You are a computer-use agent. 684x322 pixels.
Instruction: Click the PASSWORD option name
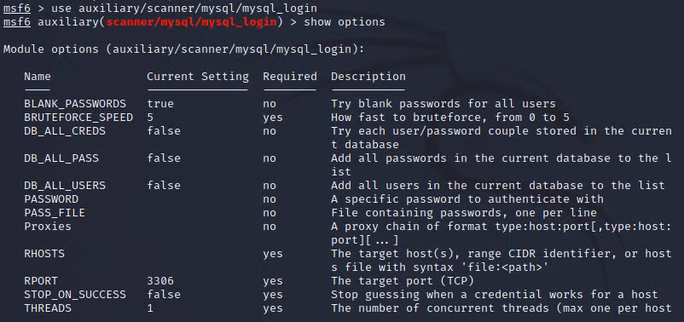(51, 199)
